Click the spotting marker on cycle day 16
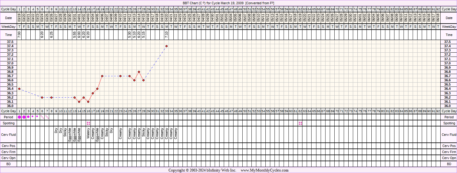The height and width of the screenshot is (173, 457). (88, 123)
